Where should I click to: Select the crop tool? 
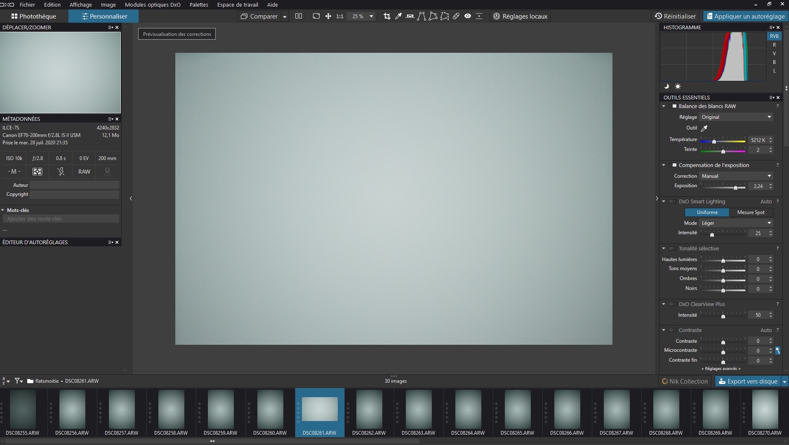click(387, 16)
